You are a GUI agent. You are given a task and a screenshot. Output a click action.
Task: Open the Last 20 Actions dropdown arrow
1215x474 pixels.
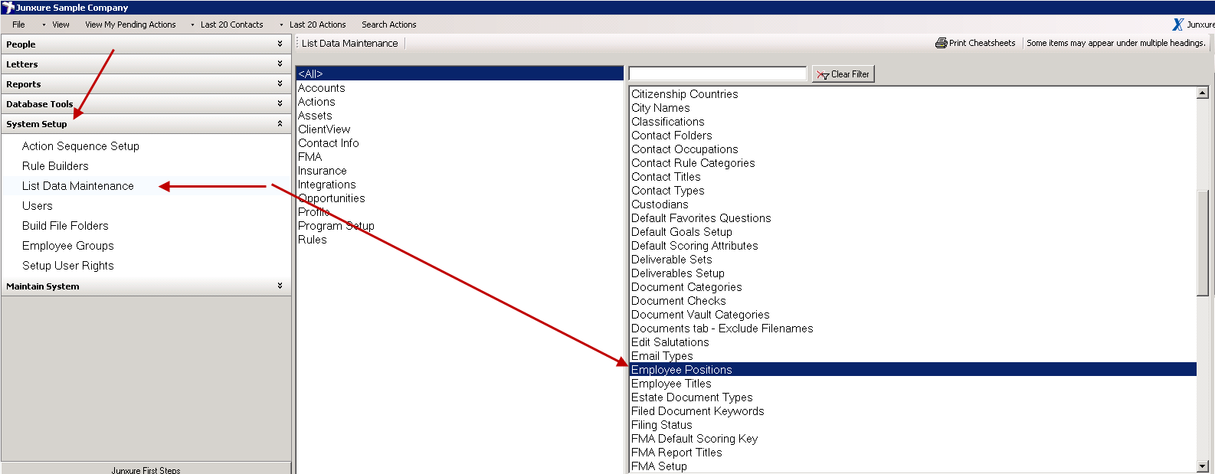(281, 25)
